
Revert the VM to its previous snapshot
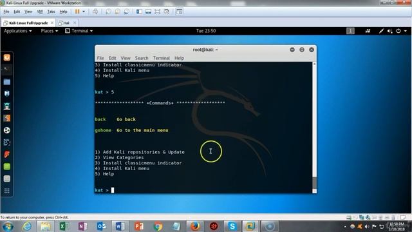(117, 12)
